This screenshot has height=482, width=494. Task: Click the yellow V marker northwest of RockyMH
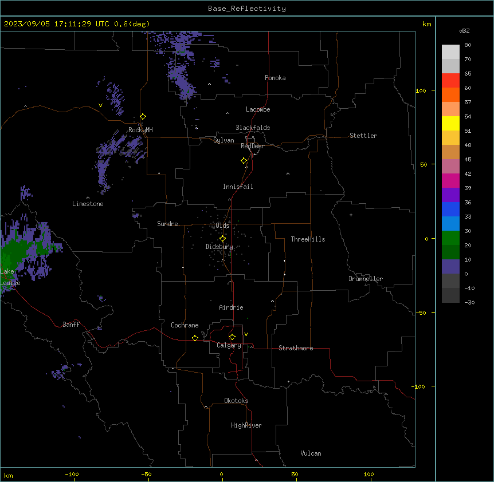[100, 105]
